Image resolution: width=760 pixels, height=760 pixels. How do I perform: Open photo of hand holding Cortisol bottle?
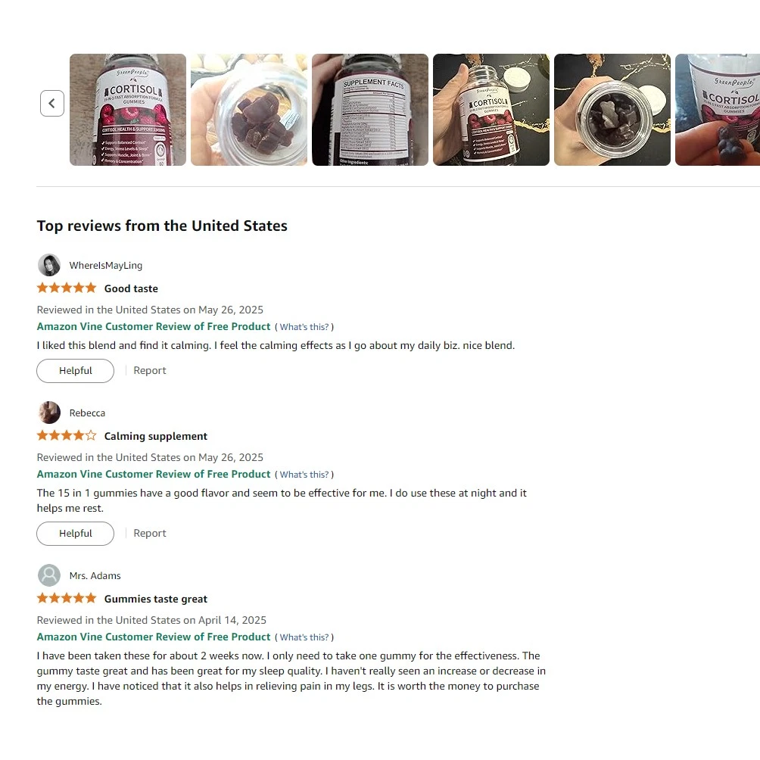491,110
